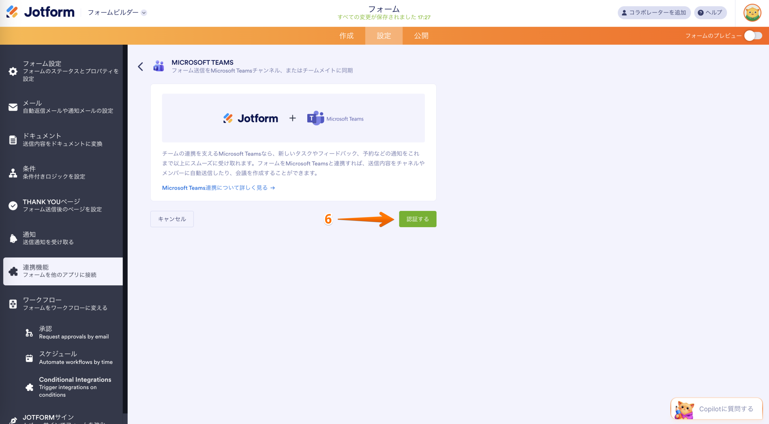Open the フォームビルダー dropdown
This screenshot has height=424, width=769.
(x=117, y=13)
